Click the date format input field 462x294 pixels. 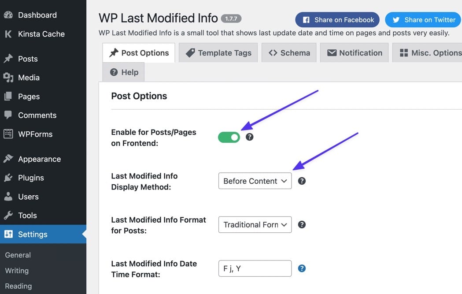[x=255, y=268]
